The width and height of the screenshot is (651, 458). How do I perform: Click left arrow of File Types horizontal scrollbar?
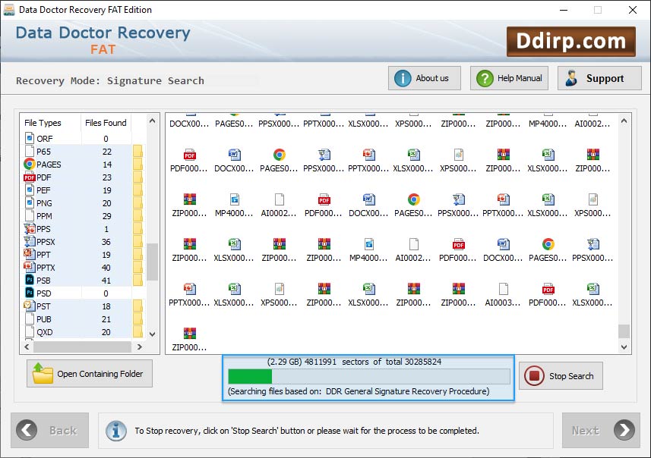(27, 347)
